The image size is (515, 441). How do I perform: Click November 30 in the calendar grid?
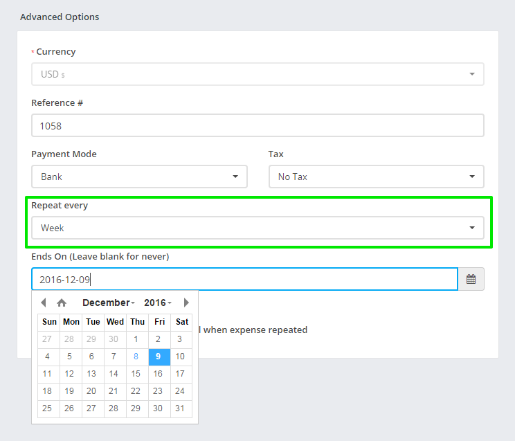click(114, 339)
